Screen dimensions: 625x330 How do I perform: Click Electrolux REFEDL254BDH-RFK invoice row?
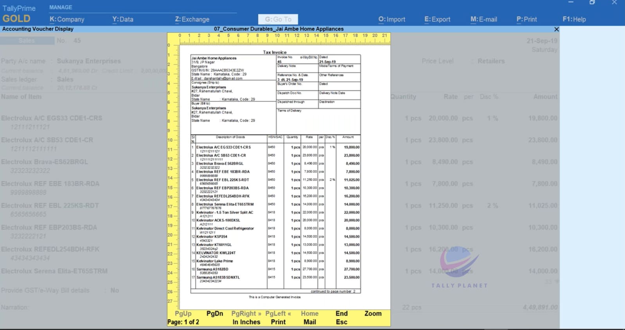pyautogui.click(x=275, y=198)
